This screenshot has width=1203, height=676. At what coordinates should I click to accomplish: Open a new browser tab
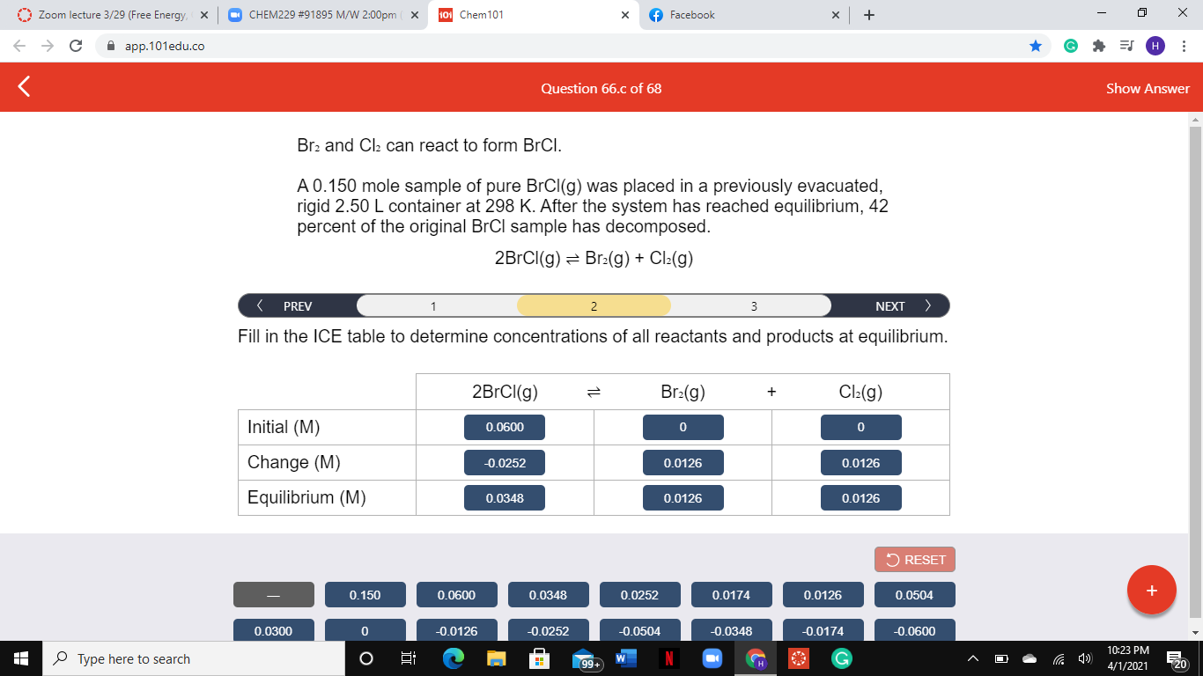(x=869, y=15)
